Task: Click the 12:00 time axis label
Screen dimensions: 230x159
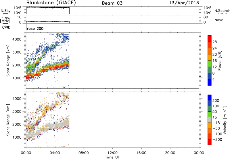Action: click(112, 153)
